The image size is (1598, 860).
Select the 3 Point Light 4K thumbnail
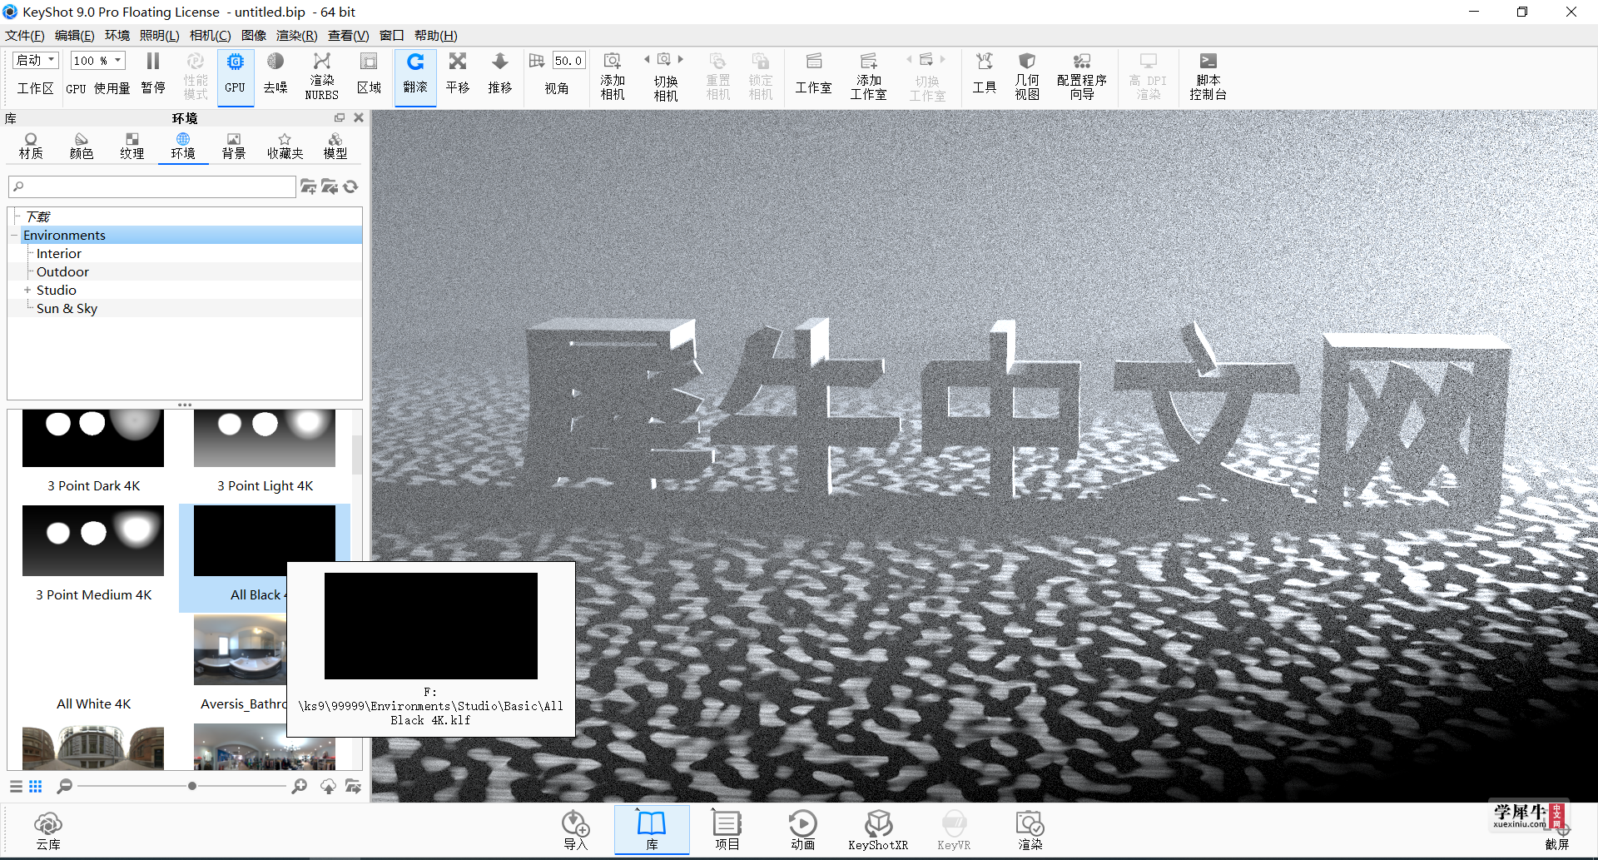[x=265, y=438]
